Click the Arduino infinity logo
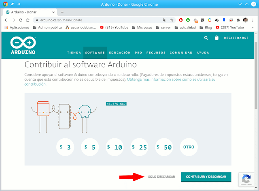259x191 pixels. tap(23, 45)
